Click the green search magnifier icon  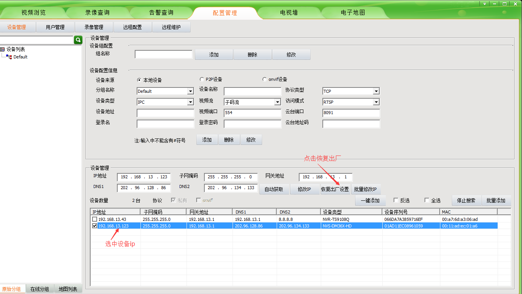click(x=78, y=40)
